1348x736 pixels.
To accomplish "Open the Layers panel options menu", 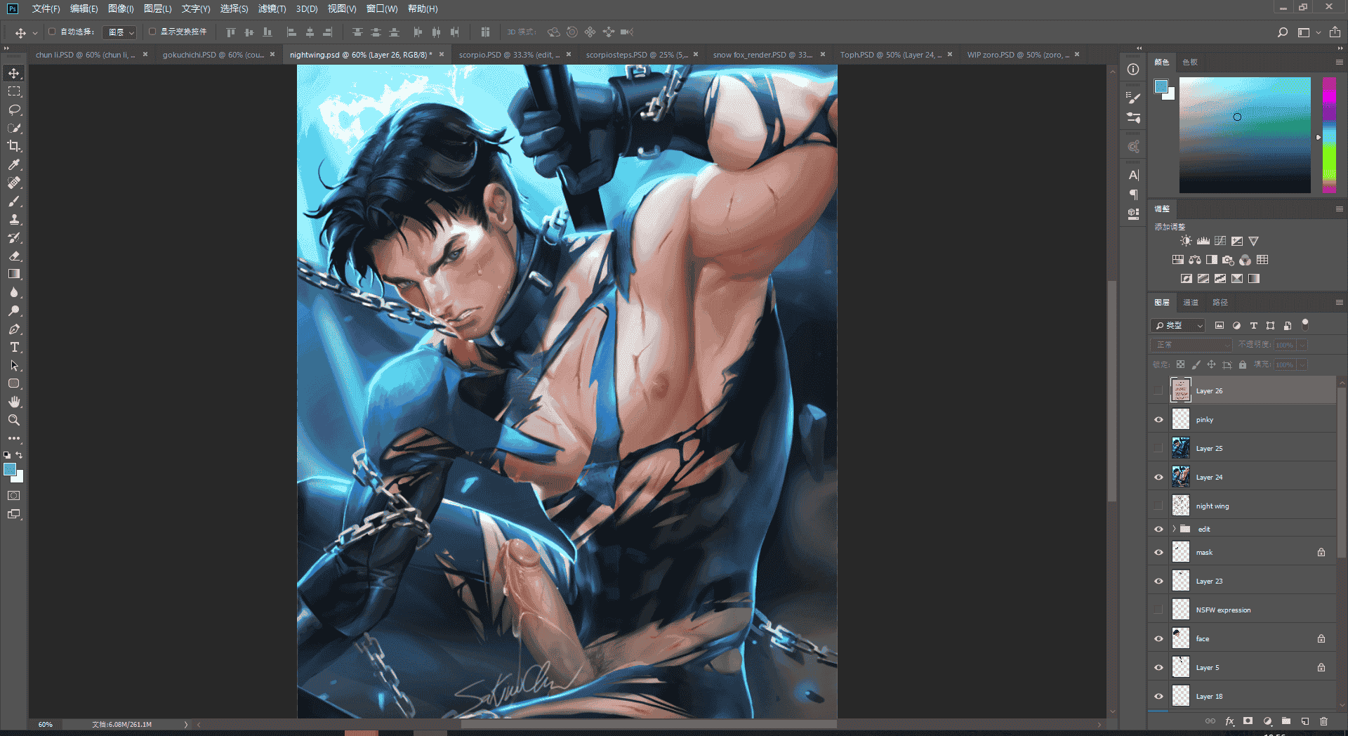I will tap(1339, 302).
